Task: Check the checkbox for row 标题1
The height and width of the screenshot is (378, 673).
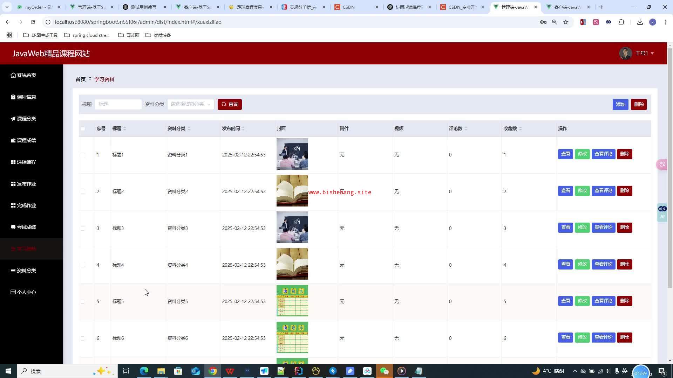Action: (x=83, y=155)
